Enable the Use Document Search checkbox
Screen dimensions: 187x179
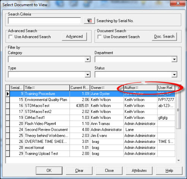[x=100, y=37]
